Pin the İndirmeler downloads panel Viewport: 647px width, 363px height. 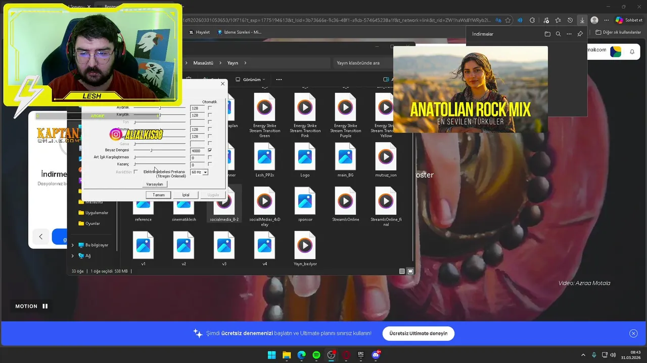coord(580,34)
